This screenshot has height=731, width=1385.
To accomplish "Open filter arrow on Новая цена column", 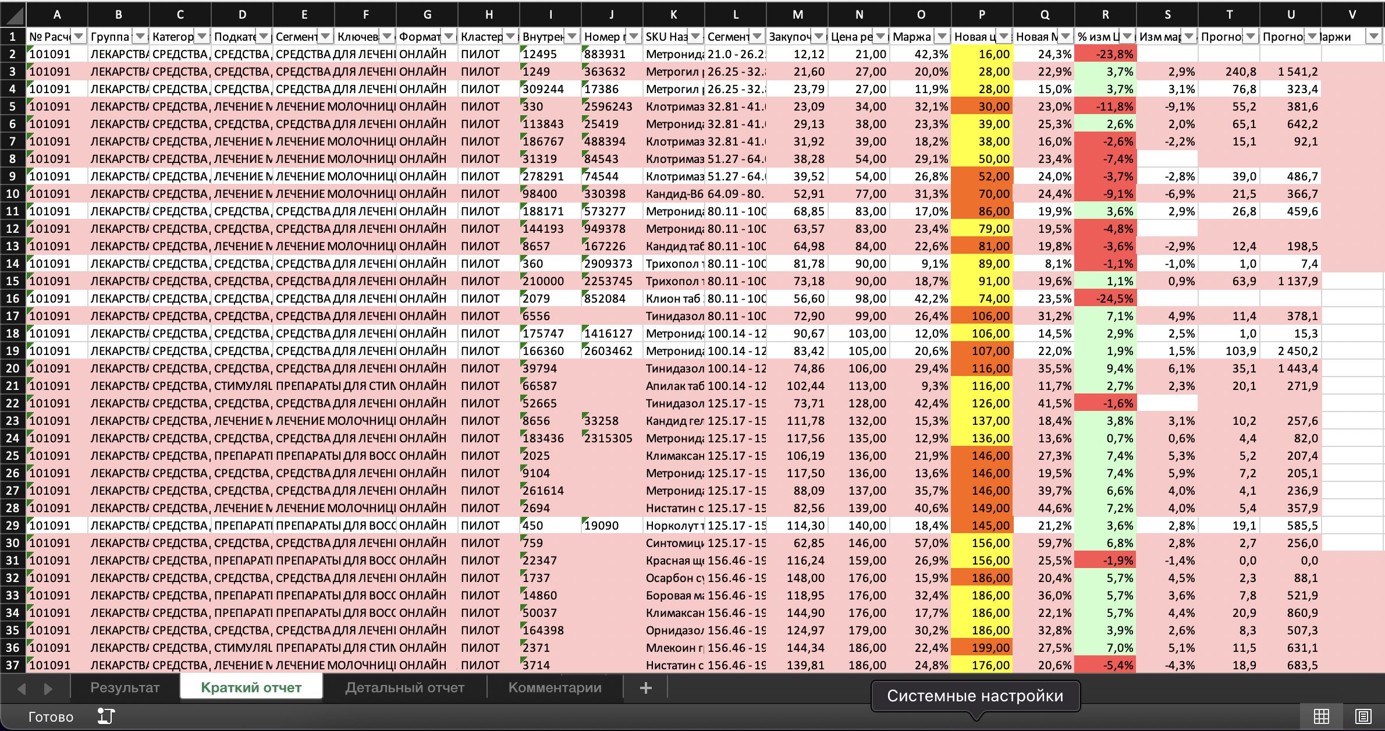I will click(x=1004, y=36).
